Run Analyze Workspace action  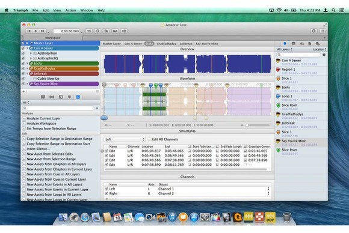[42, 124]
